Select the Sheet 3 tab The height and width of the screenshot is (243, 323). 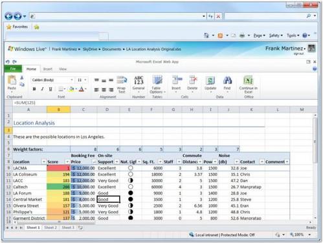point(68,227)
